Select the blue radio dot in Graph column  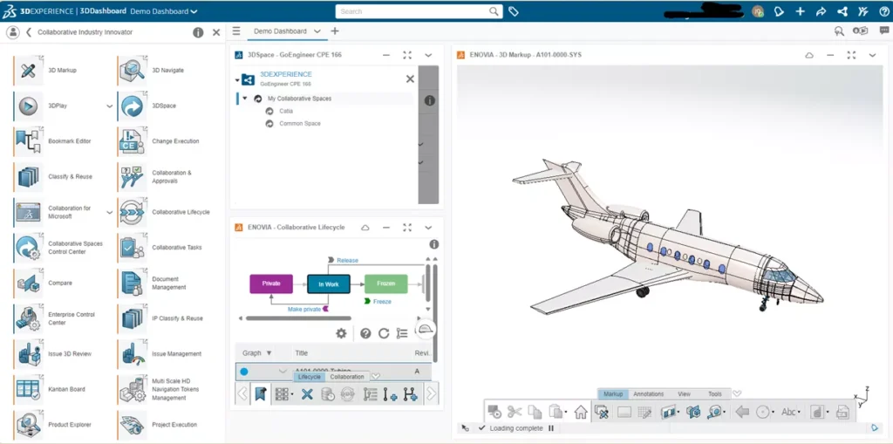244,372
